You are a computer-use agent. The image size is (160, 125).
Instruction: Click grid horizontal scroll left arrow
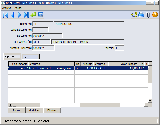click(x=10, y=105)
